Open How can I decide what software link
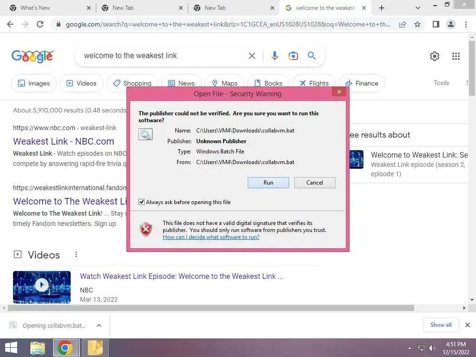 coord(211,237)
